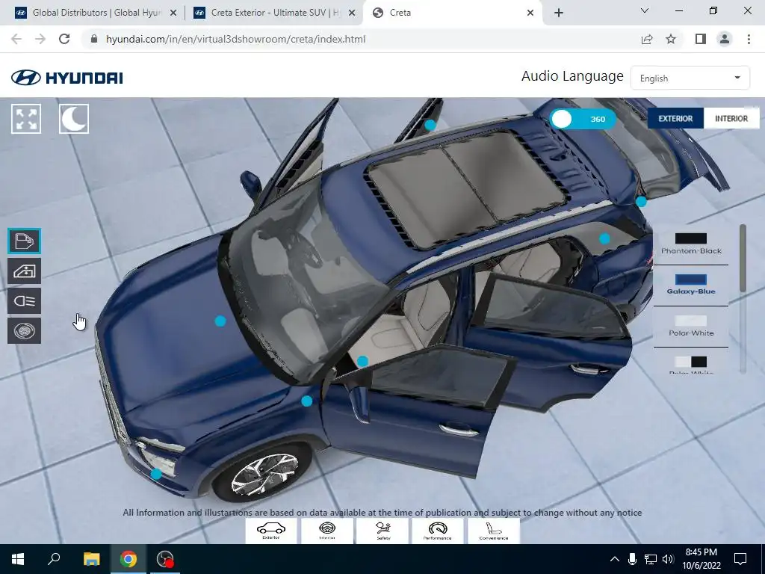765x574 pixels.
Task: Click the hotspot at the tailgate hinge
Action: [x=641, y=201]
